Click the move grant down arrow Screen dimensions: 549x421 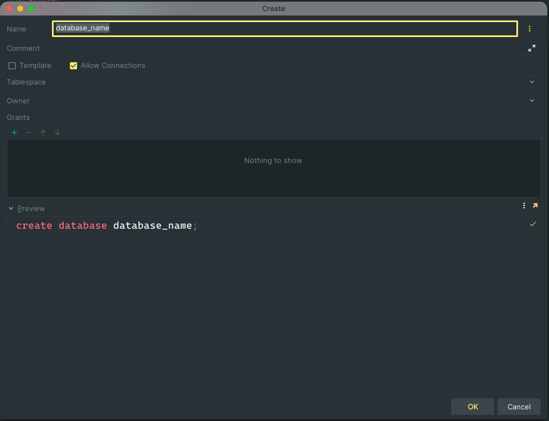click(x=57, y=133)
